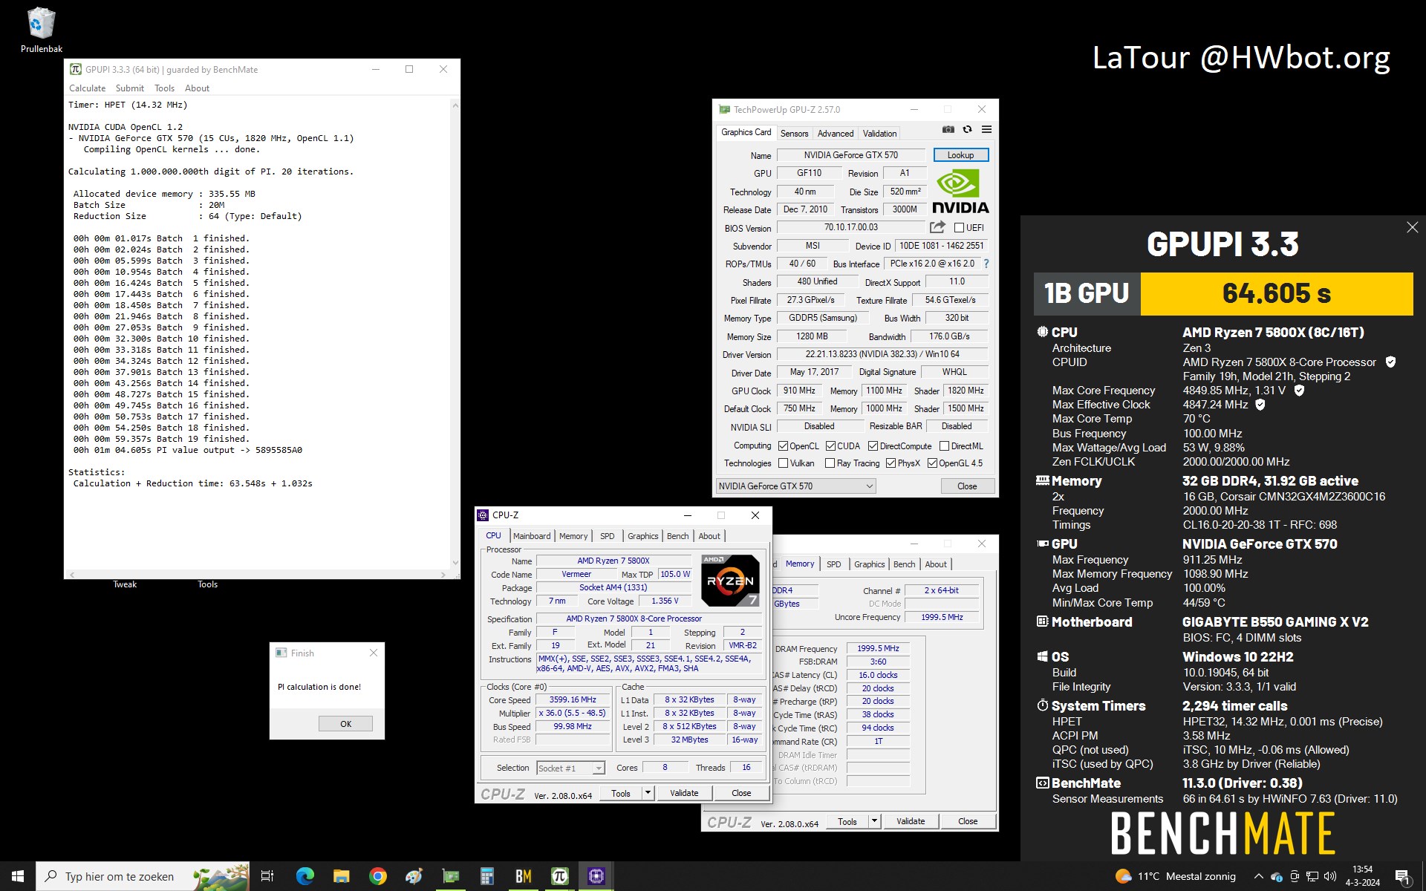
Task: Open GPUPI Tools menu
Action: [164, 88]
